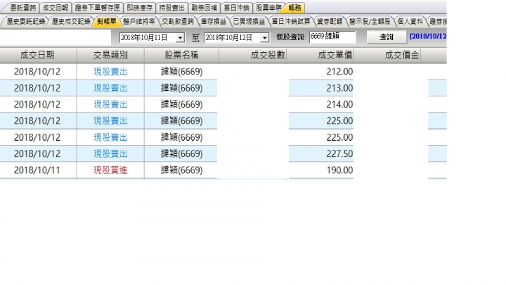Click 現股賣出 in the 227.50 row
The height and width of the screenshot is (285, 506).
pyautogui.click(x=110, y=153)
